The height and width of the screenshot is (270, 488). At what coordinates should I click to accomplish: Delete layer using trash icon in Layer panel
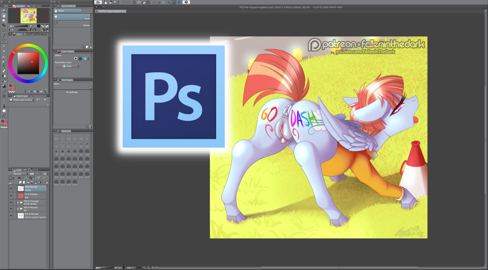47,182
